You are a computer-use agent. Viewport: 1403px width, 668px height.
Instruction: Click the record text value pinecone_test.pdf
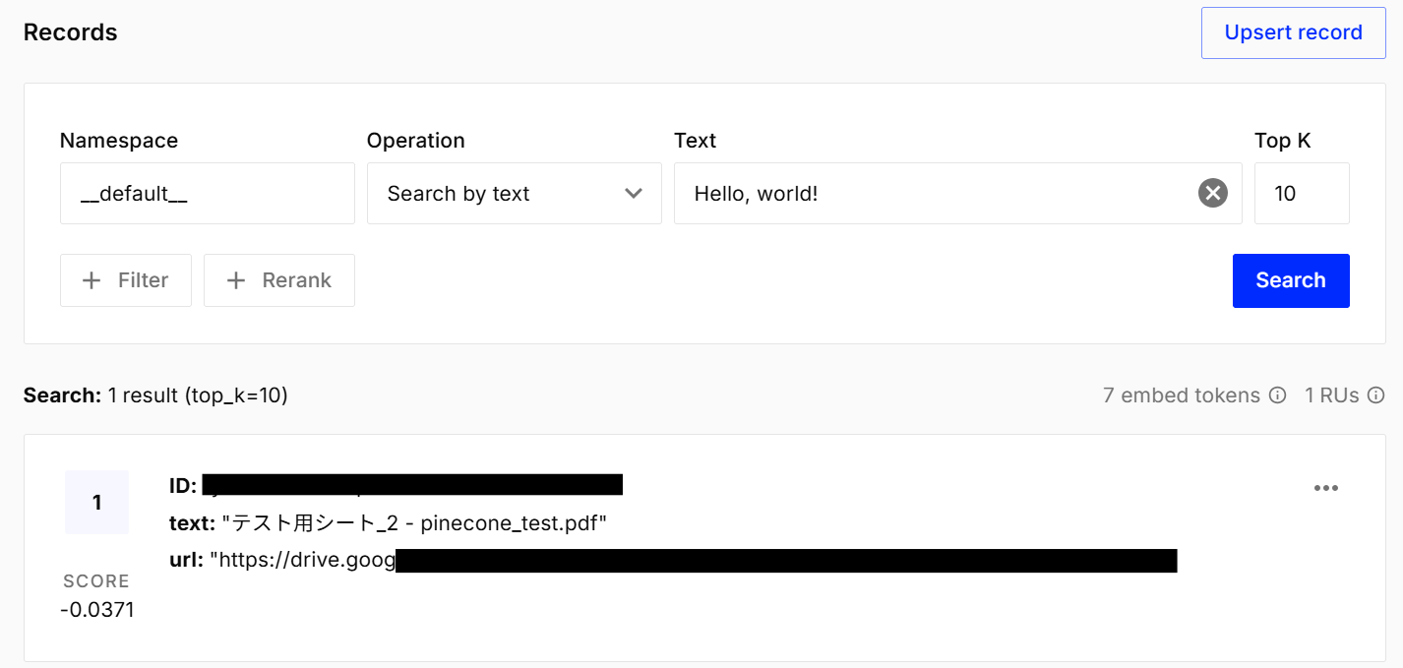tap(413, 523)
